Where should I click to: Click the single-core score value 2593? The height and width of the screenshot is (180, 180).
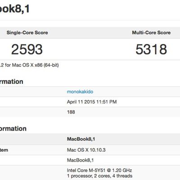click(27, 49)
